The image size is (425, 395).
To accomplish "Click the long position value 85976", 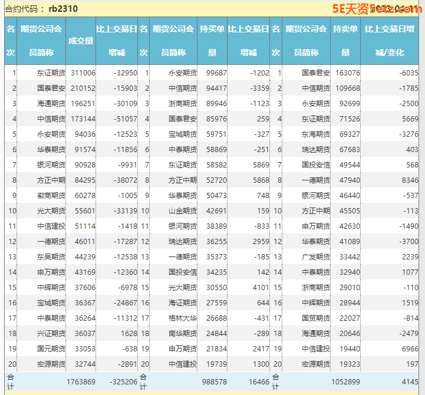I will [216, 119].
